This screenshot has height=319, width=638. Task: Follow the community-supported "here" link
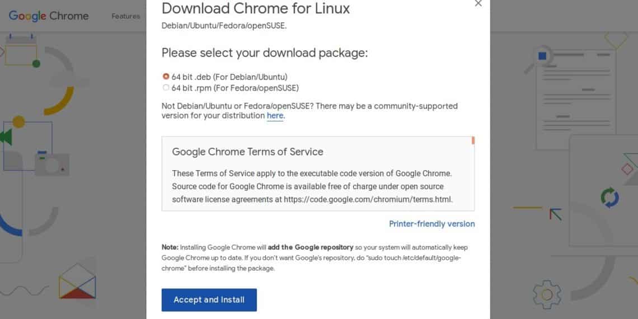[x=275, y=116]
